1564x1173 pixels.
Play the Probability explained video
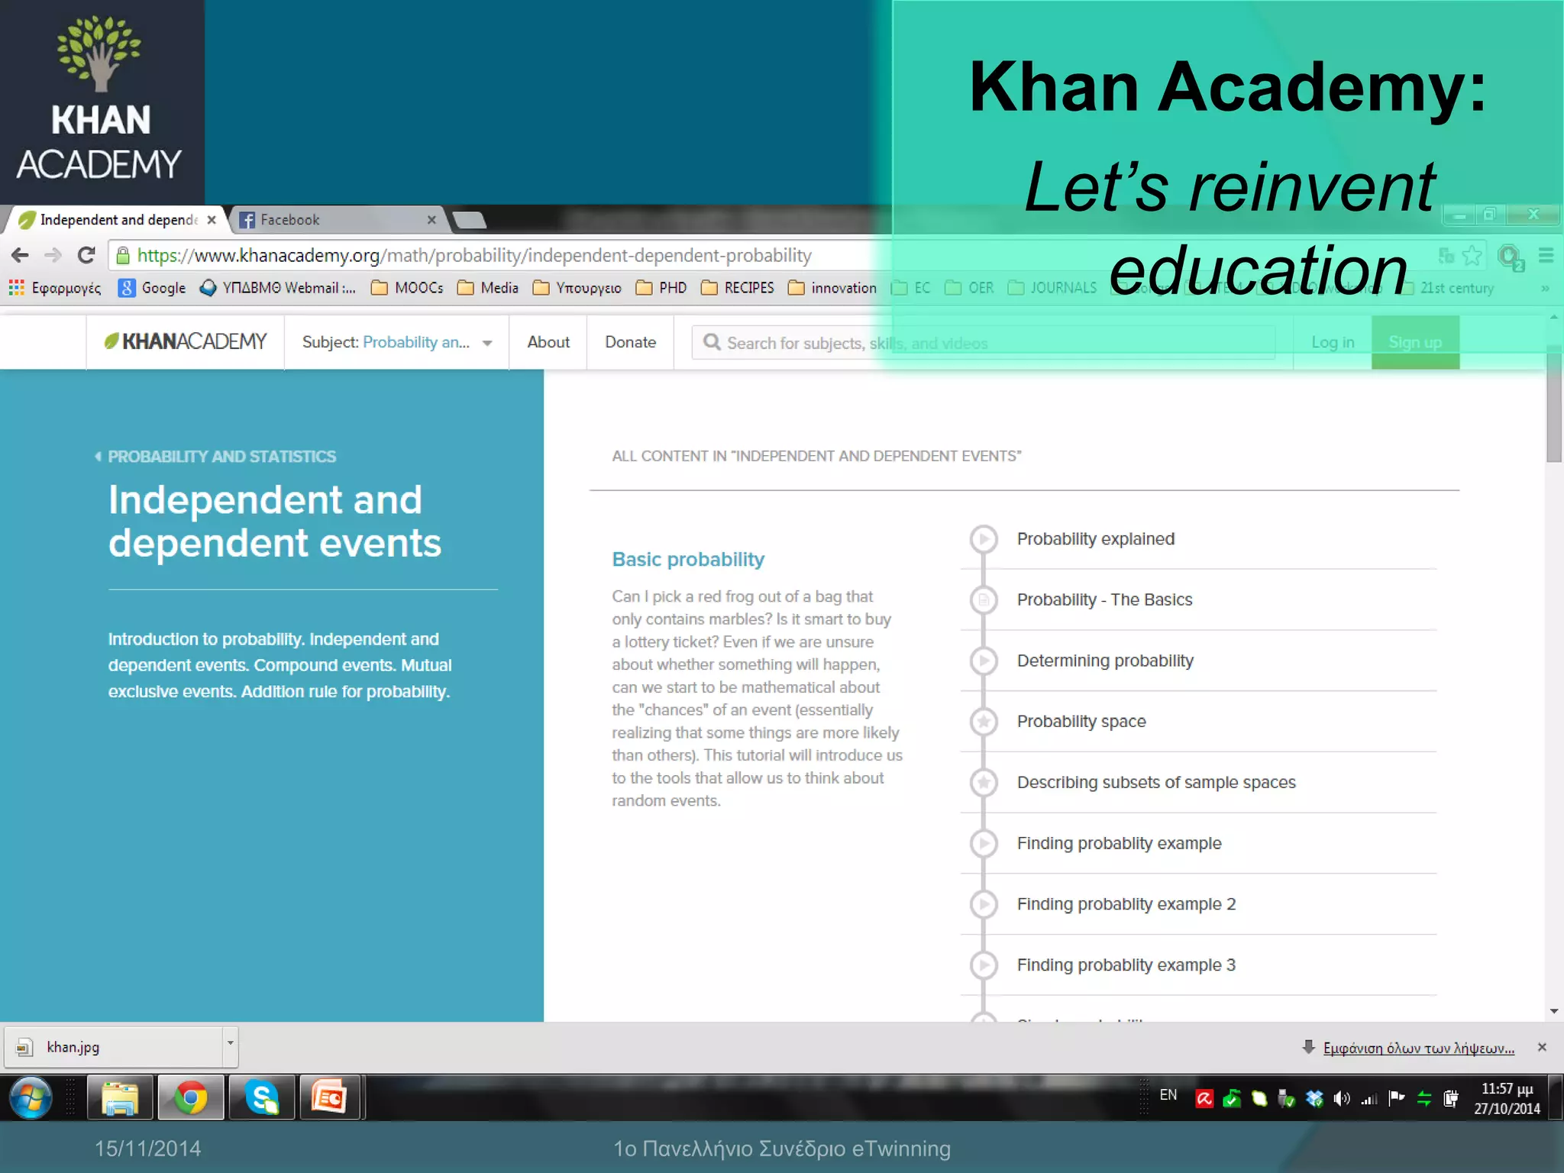pyautogui.click(x=1095, y=539)
